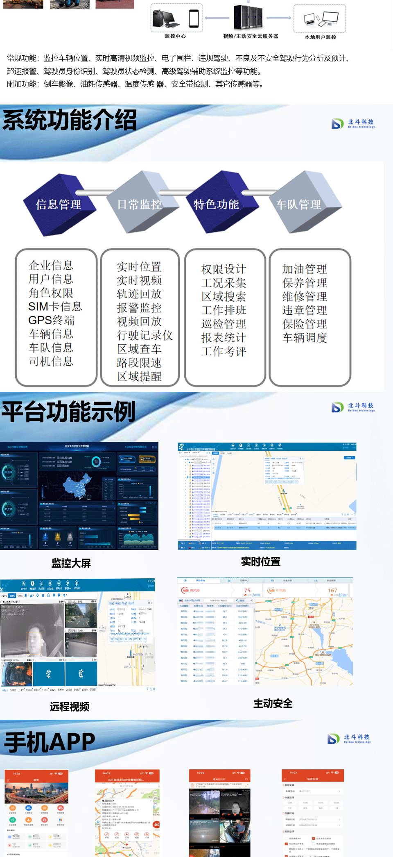
Task: Open the 结束时间 date picker row
Action: [x=313, y=825]
